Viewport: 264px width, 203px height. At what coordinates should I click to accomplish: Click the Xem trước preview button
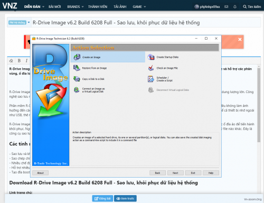[x=125, y=199]
